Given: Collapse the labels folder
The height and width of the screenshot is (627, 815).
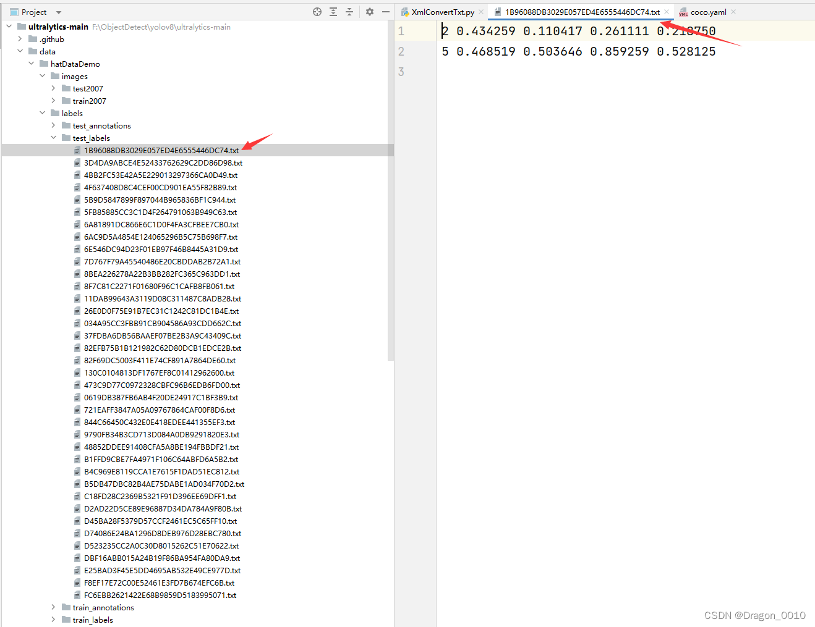Looking at the screenshot, I should [43, 113].
